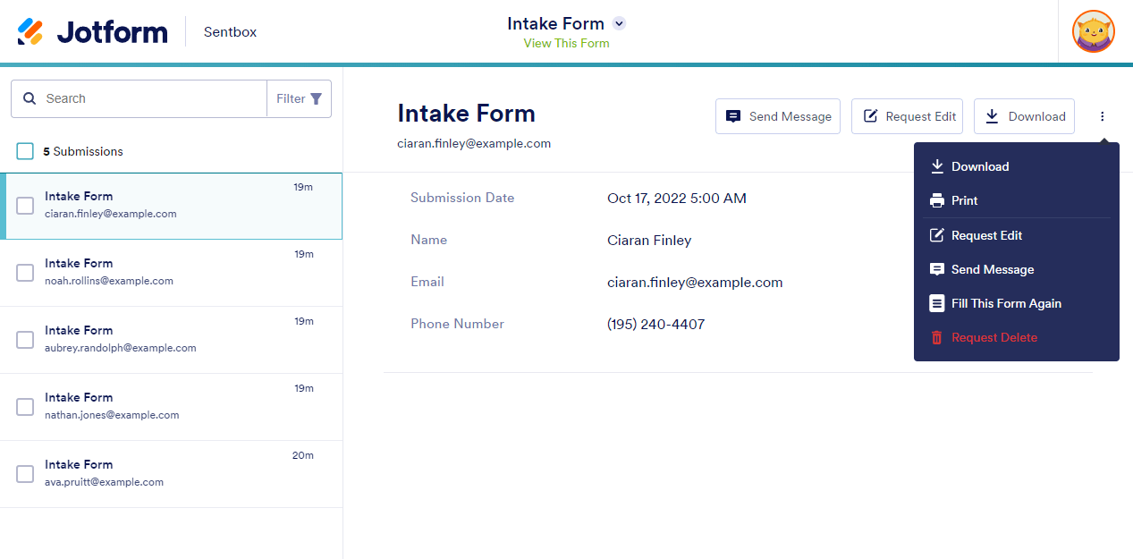Open the View This Form link

point(566,43)
